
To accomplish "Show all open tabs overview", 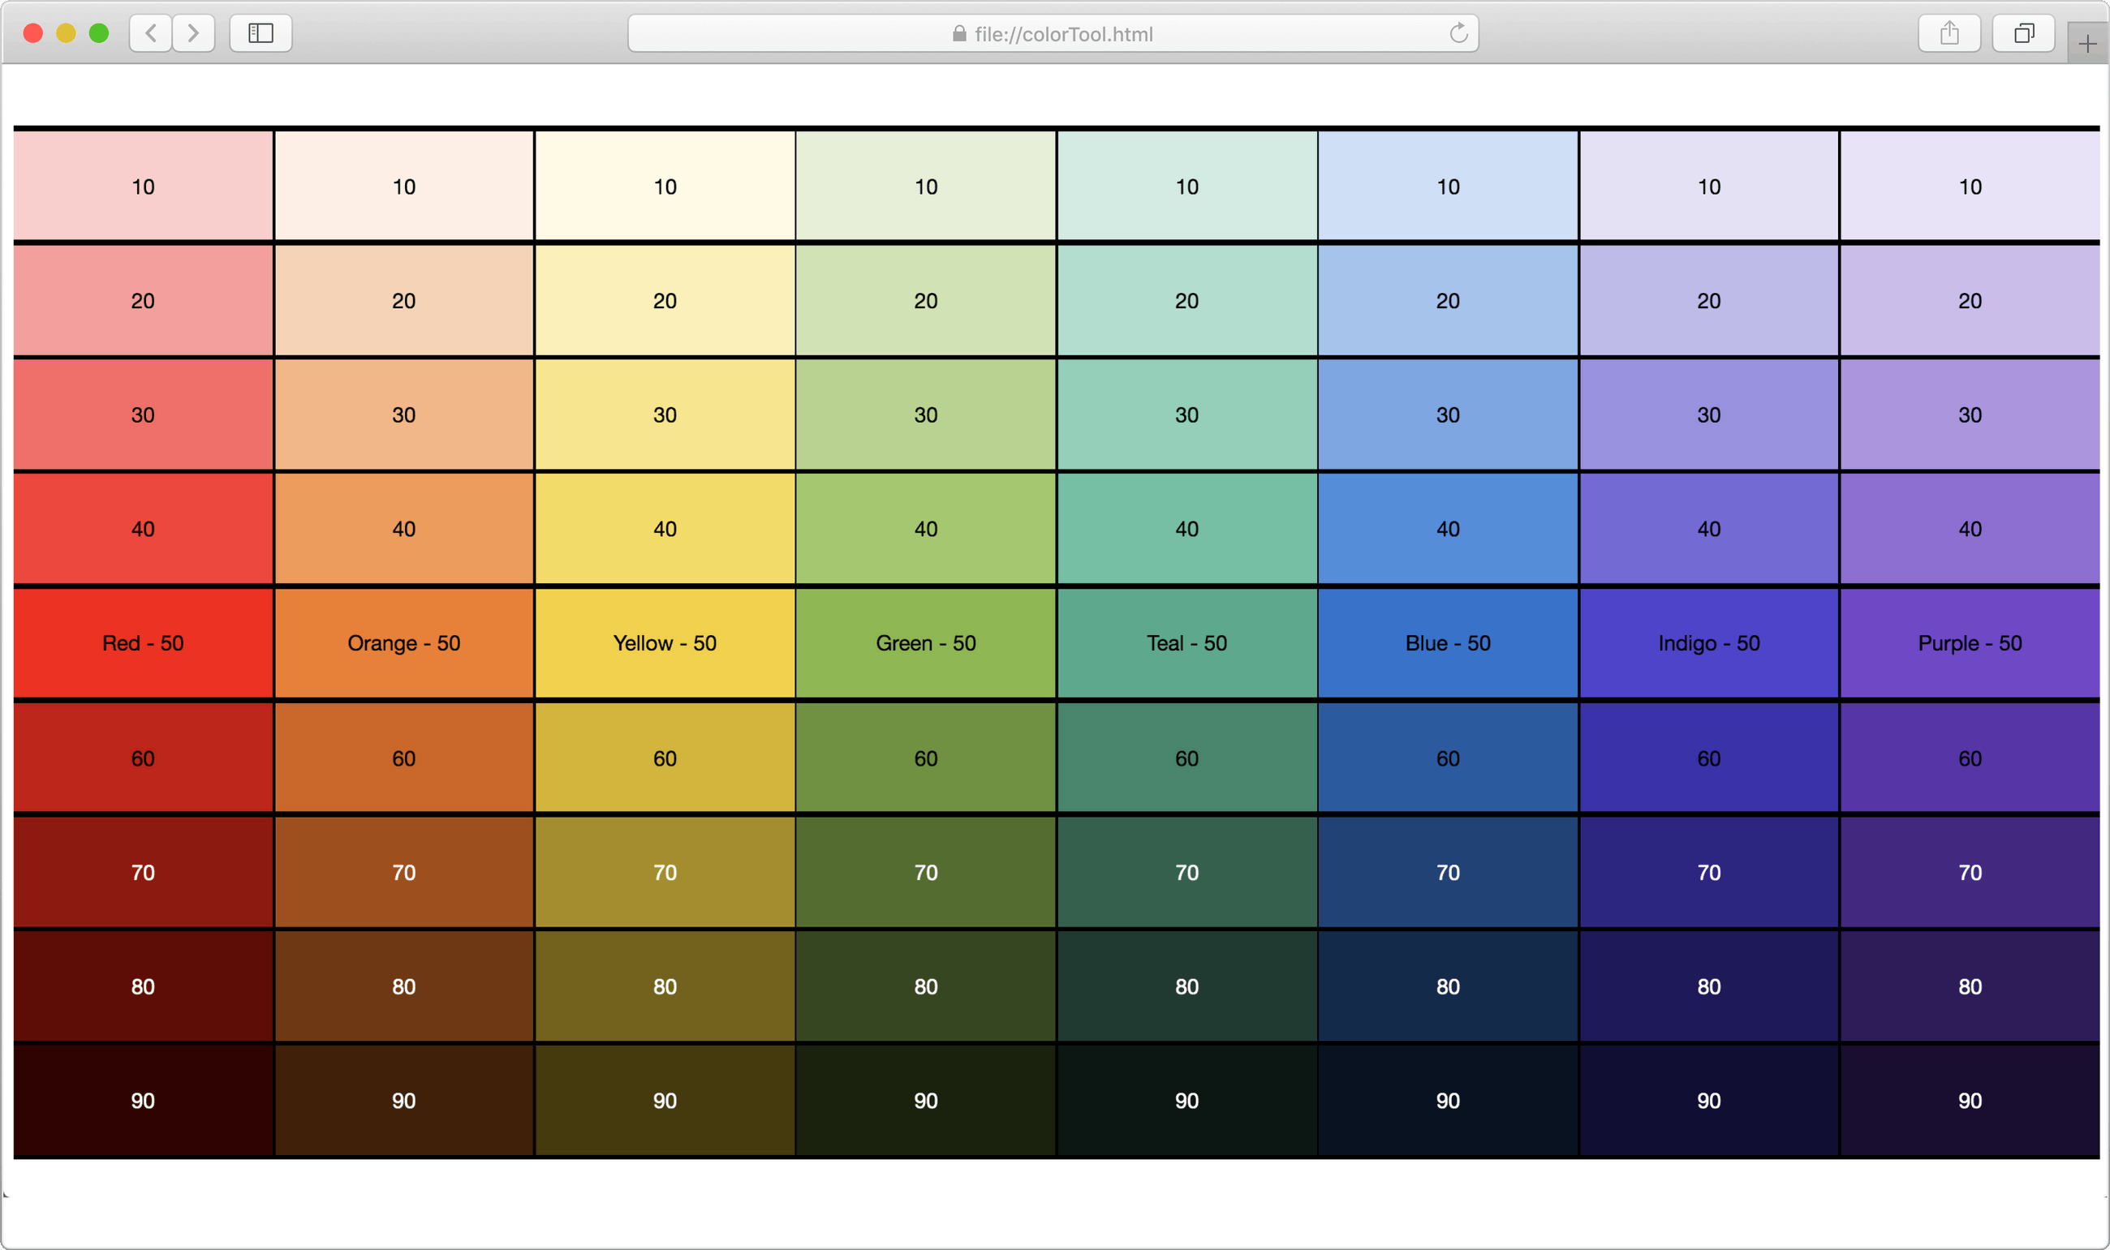I will point(2023,34).
